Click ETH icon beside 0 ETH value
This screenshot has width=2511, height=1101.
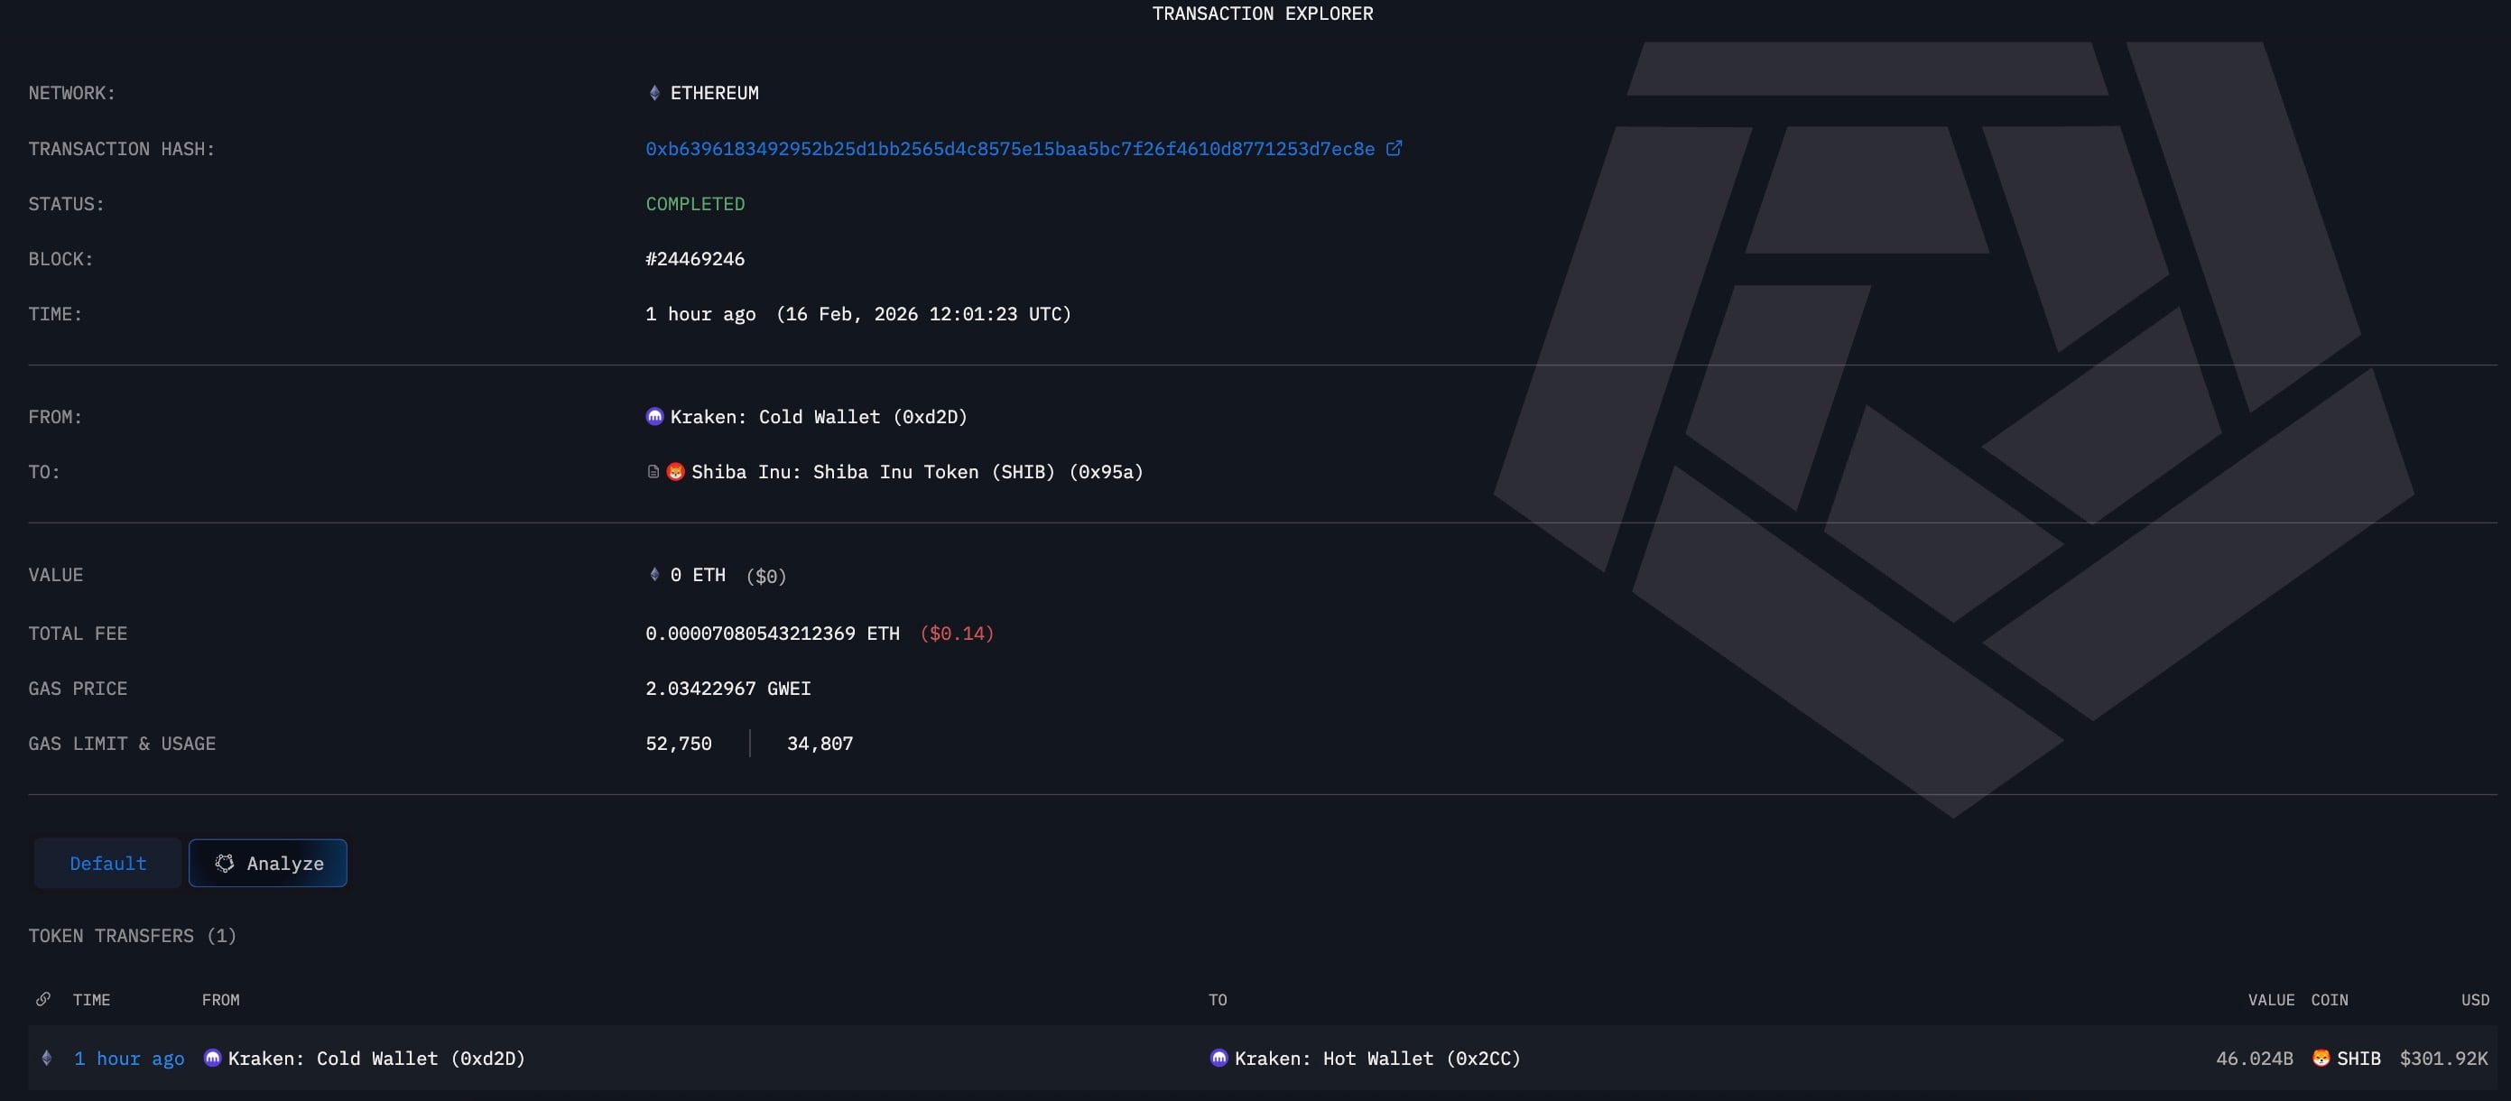click(654, 575)
